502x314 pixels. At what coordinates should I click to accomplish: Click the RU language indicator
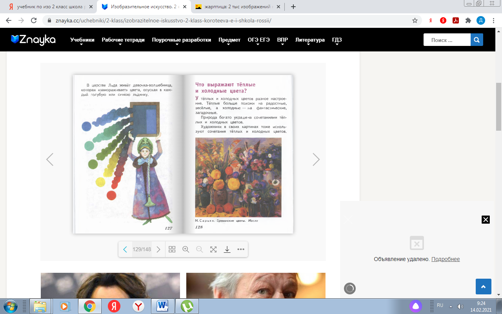pos(440,305)
